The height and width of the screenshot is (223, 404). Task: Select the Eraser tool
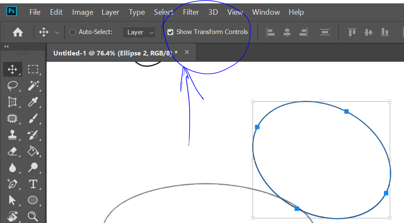(x=12, y=151)
